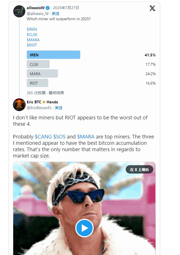The image size is (180, 255).
Task: Click the $SOS cashtag
Action: tap(60, 136)
